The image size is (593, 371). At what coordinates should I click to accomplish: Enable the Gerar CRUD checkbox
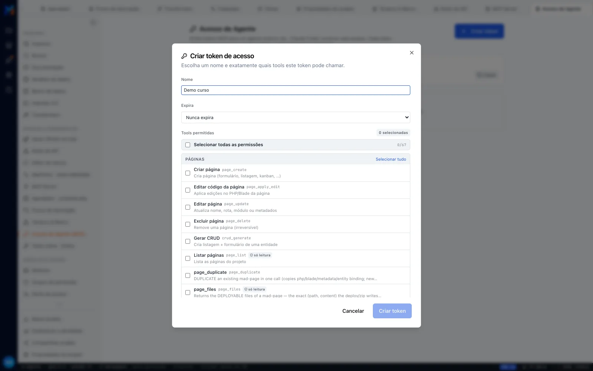[188, 241]
